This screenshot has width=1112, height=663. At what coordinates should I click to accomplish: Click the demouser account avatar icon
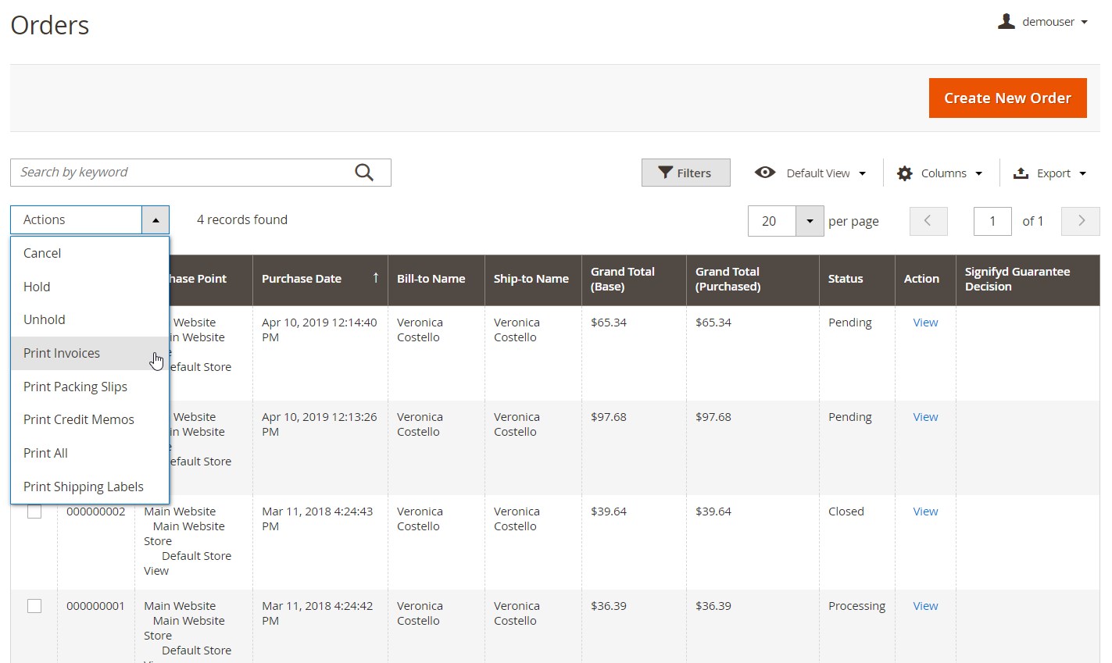[1007, 22]
